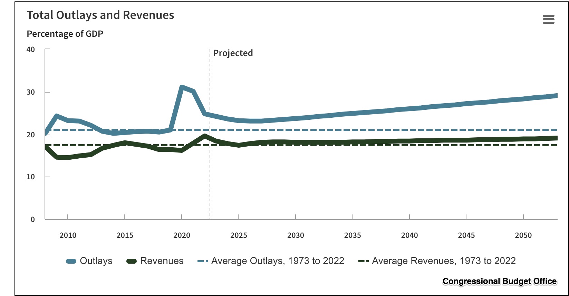
Task: Toggle Average Revenues, 1973 to 2022 legend item
Action: (x=437, y=261)
